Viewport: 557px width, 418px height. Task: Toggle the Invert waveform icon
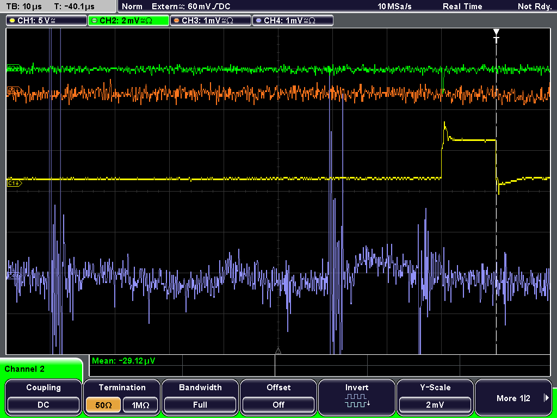(357, 401)
